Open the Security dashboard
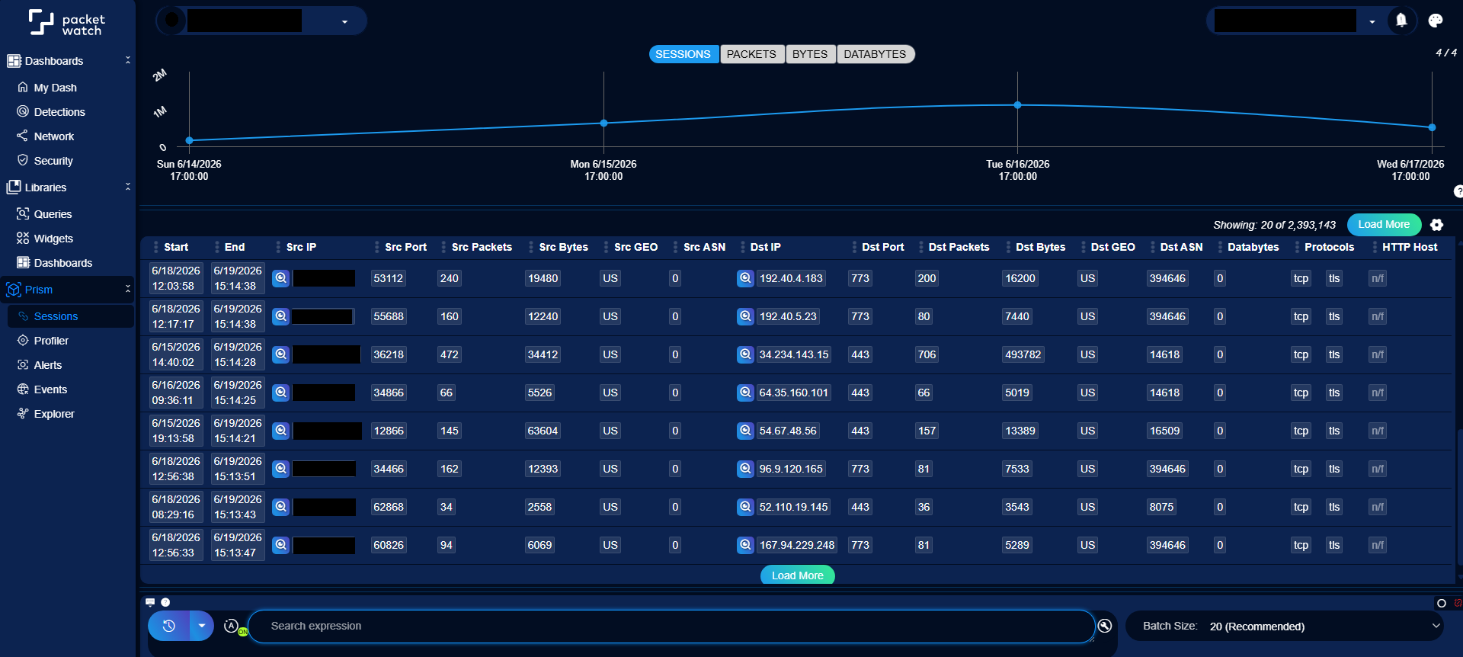1463x657 pixels. (53, 161)
